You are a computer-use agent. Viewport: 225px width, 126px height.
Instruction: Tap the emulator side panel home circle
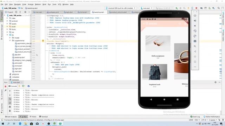click(195, 57)
